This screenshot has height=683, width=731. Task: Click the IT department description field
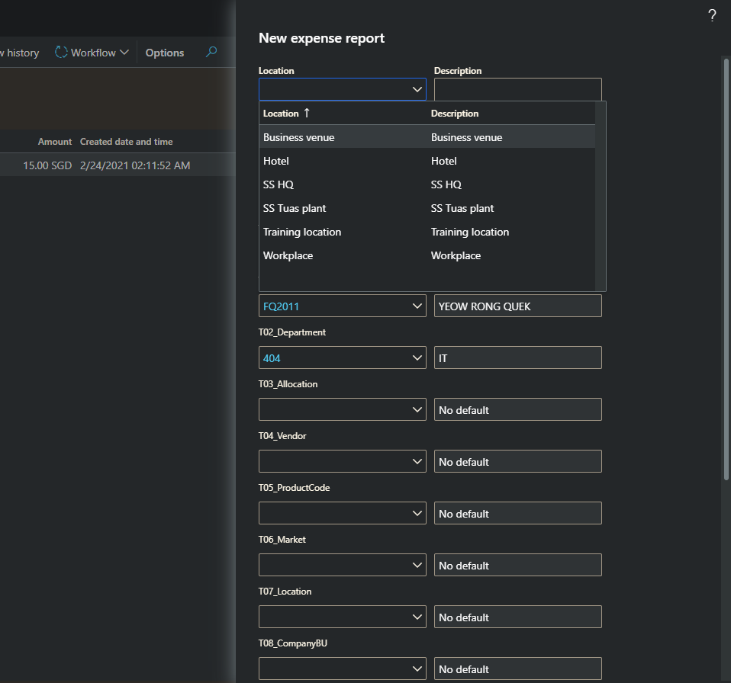[x=518, y=358]
